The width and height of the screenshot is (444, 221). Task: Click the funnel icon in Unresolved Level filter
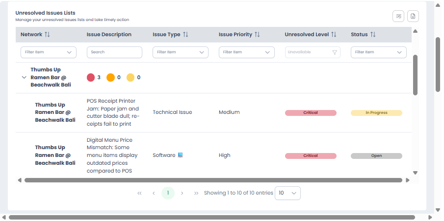pyautogui.click(x=335, y=52)
